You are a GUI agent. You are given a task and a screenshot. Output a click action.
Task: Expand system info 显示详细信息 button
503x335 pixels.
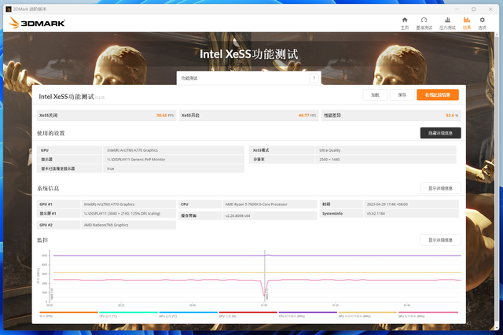click(x=440, y=188)
